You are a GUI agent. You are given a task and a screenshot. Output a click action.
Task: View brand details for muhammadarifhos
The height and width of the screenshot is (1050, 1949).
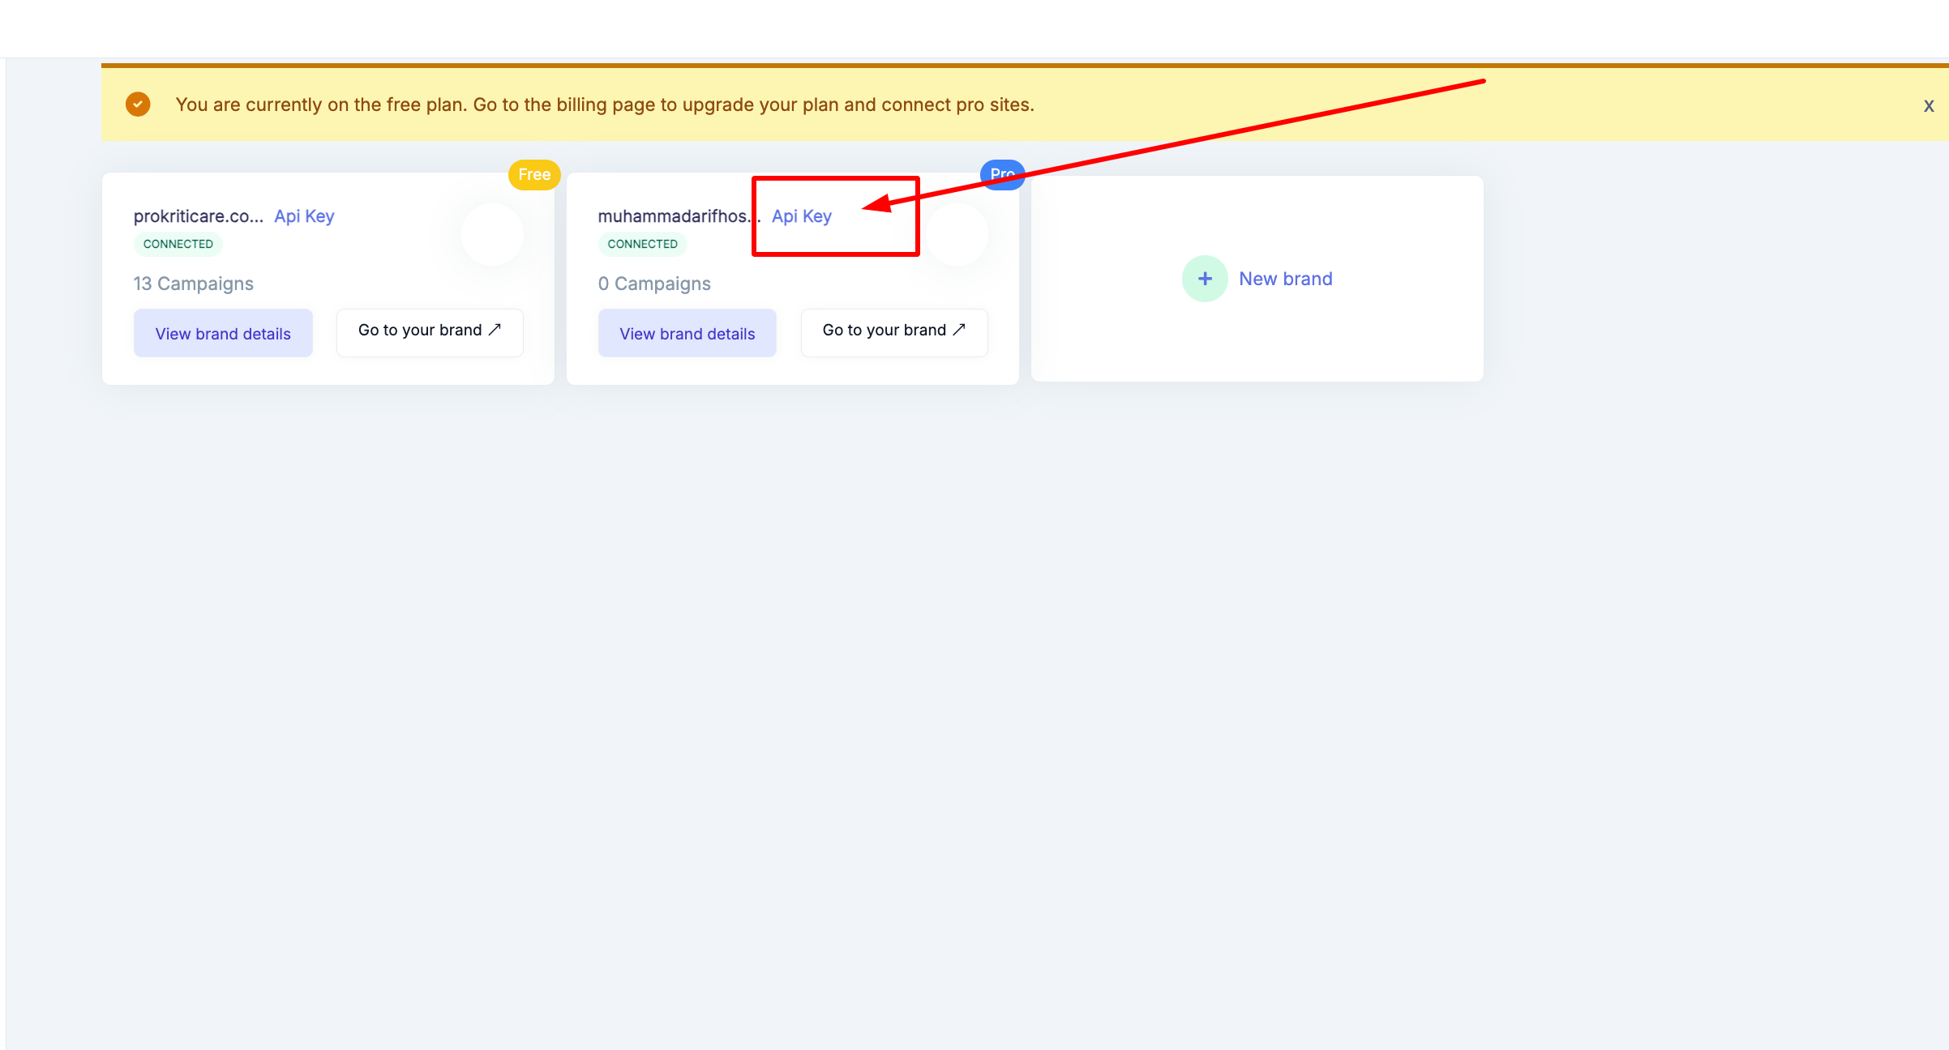(687, 334)
